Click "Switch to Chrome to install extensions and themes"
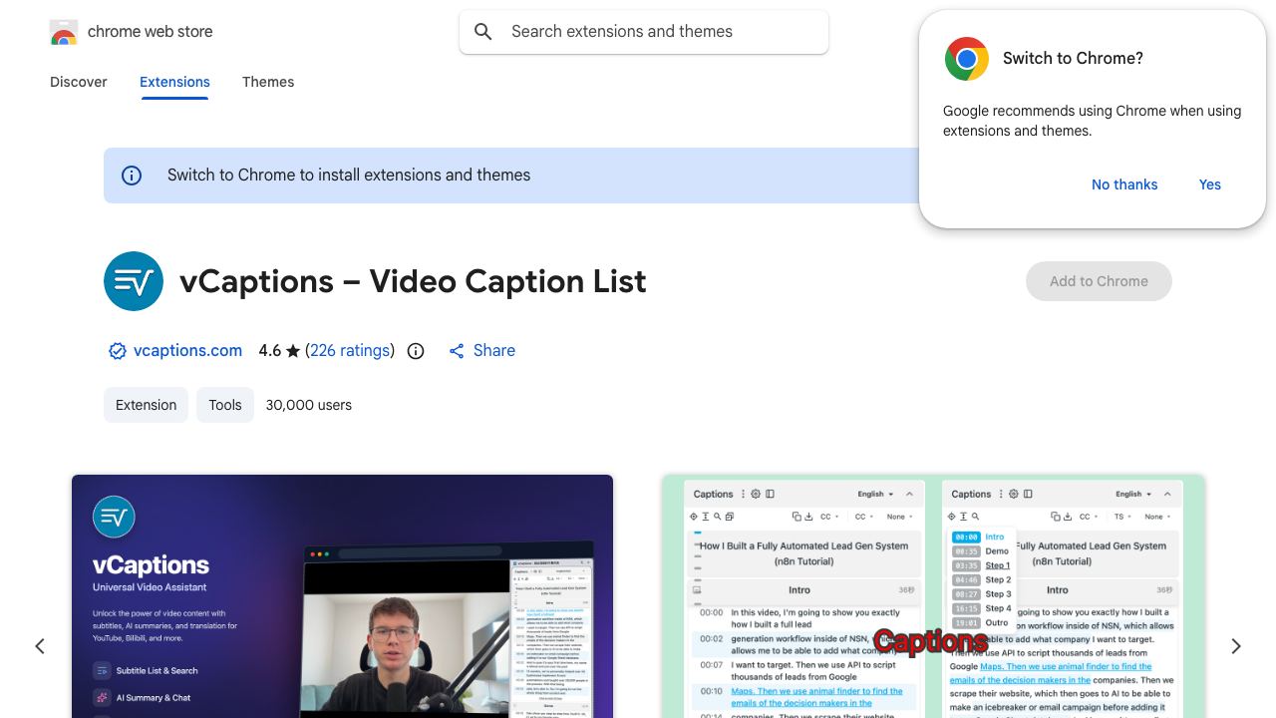The height and width of the screenshot is (718, 1276). (349, 176)
